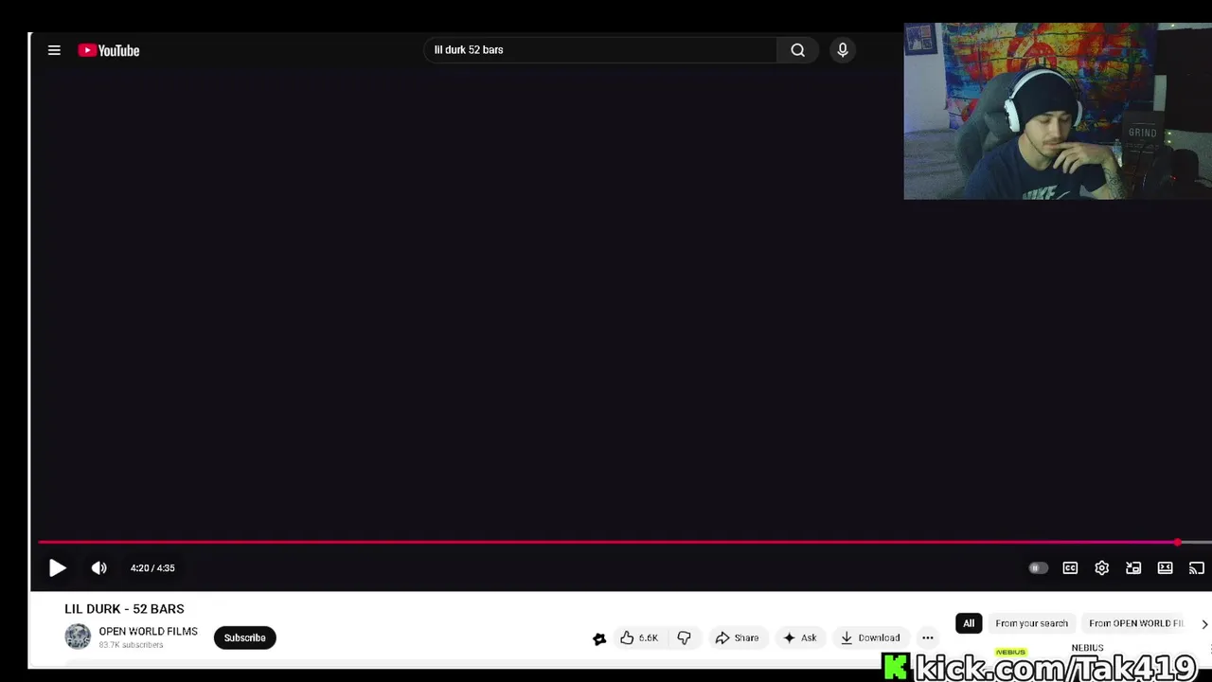Share the LIL DURK video
This screenshot has width=1212, height=682.
point(737,637)
